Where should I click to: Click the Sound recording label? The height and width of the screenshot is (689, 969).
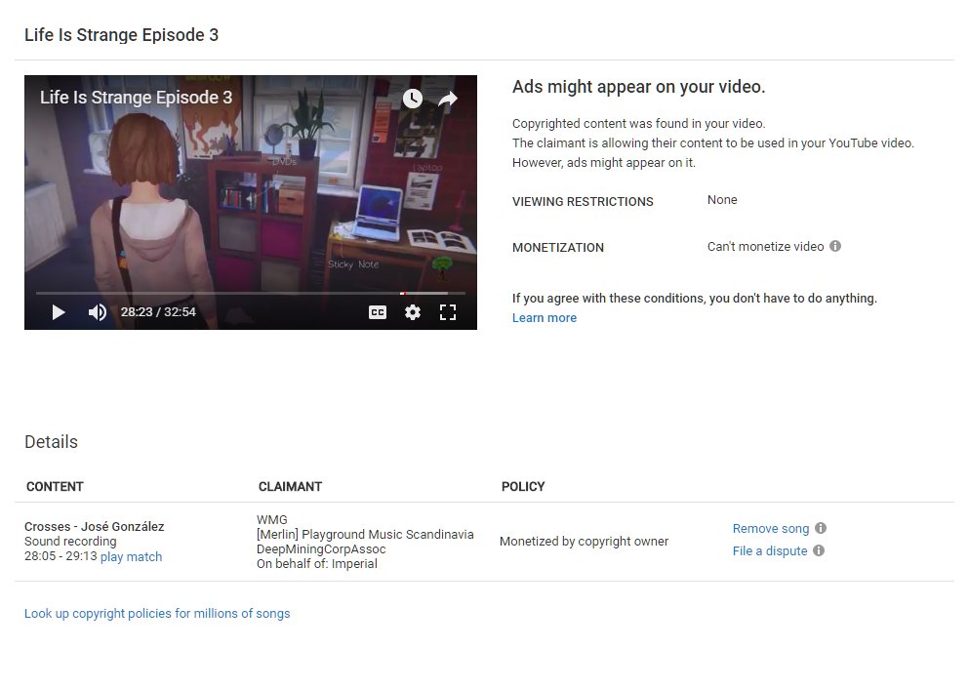(x=70, y=542)
